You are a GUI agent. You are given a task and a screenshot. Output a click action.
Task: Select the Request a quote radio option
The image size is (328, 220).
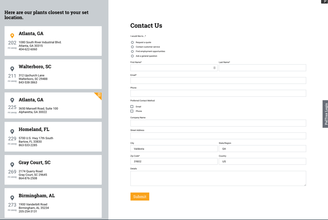click(132, 43)
